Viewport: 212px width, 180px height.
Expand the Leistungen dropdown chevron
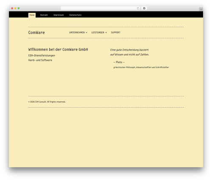point(106,33)
